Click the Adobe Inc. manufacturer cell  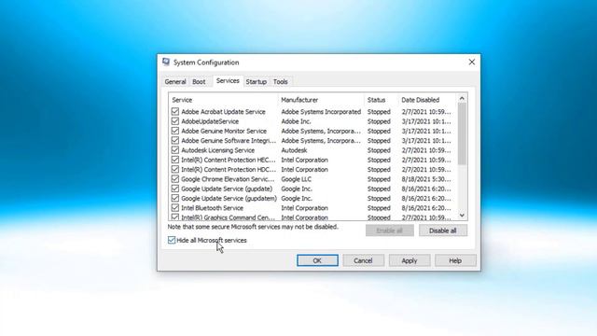click(x=296, y=121)
